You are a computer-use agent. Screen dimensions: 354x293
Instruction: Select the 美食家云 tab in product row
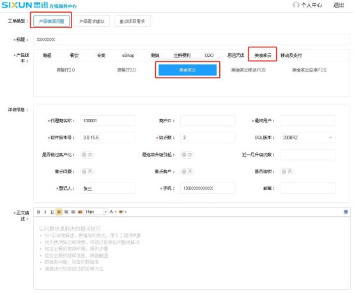tap(263, 56)
